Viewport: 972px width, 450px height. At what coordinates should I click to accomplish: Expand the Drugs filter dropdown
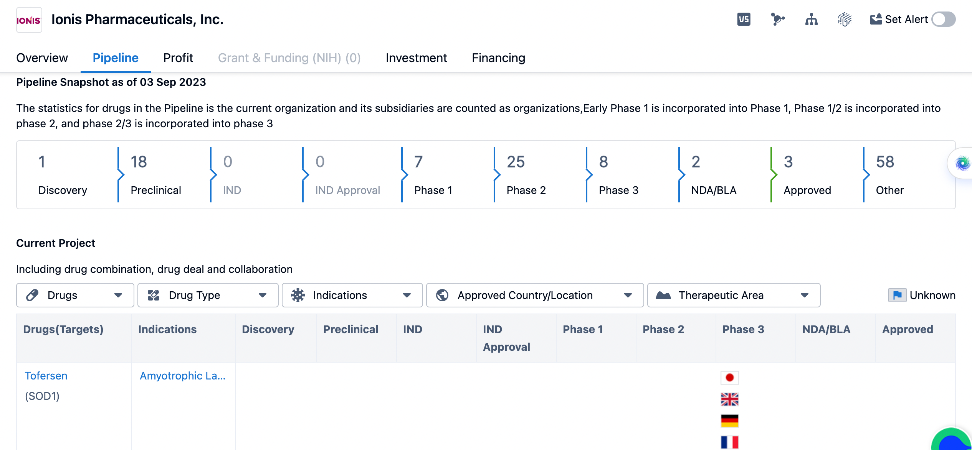tap(75, 295)
